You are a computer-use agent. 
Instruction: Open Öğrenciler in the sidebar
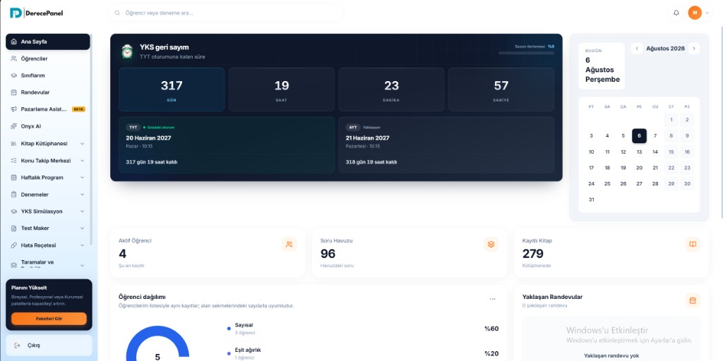click(x=48, y=59)
